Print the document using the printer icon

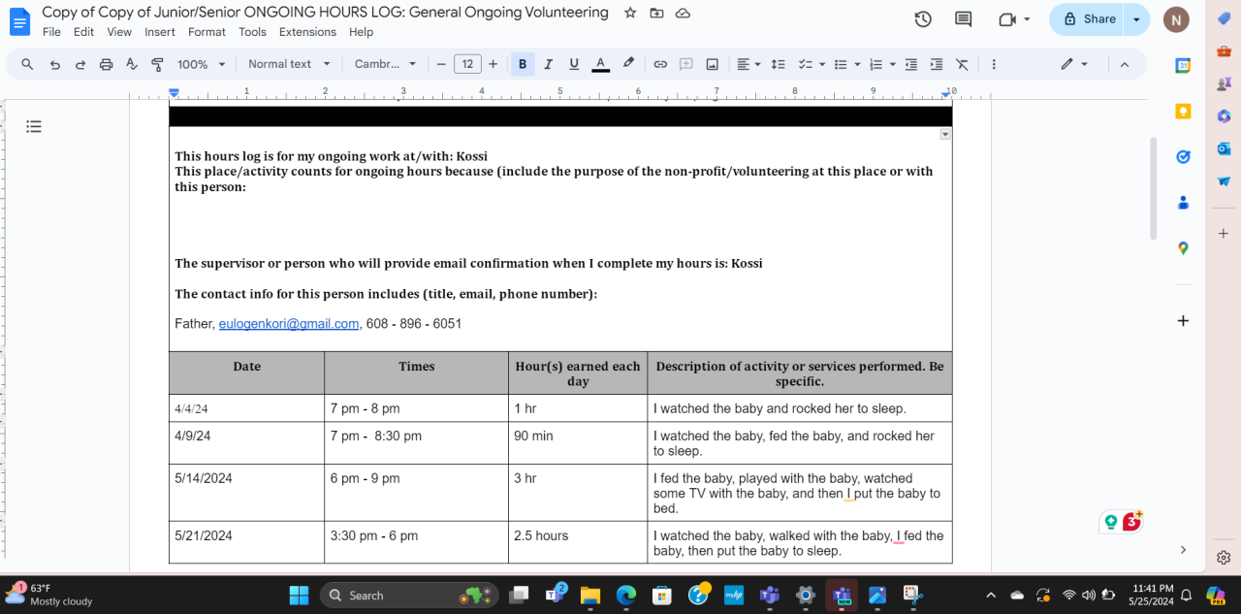tap(107, 64)
